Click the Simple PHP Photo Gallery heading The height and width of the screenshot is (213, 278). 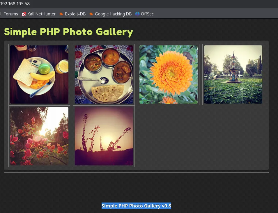[68, 32]
